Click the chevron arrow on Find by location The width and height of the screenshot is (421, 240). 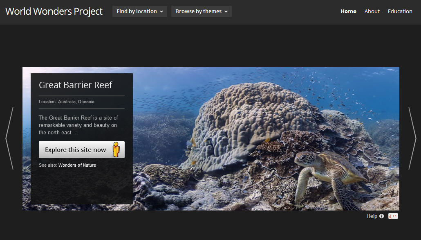point(161,11)
